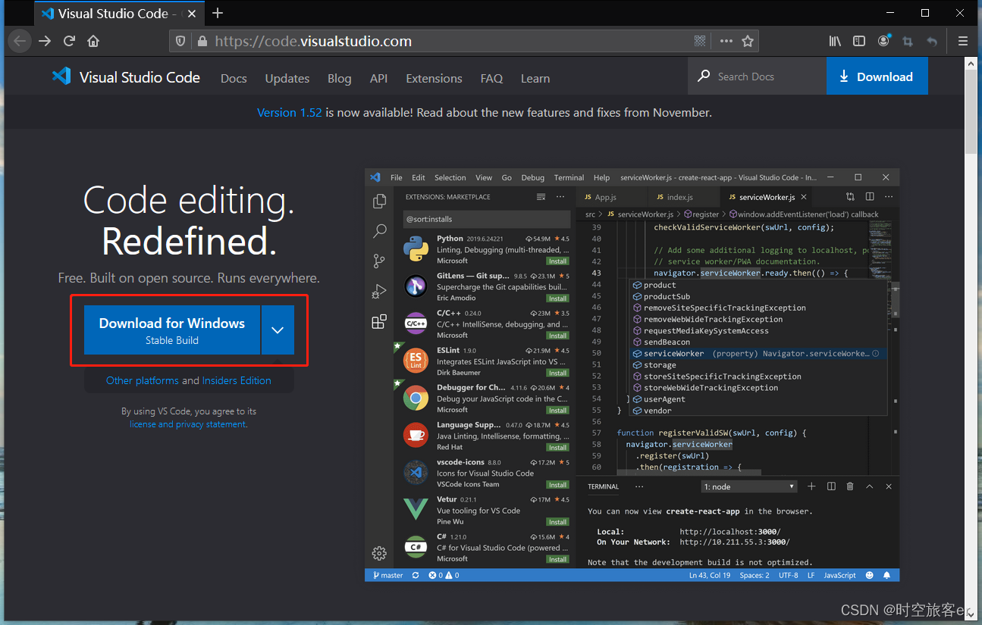
Task: Open the Updates navigation item
Action: [287, 78]
